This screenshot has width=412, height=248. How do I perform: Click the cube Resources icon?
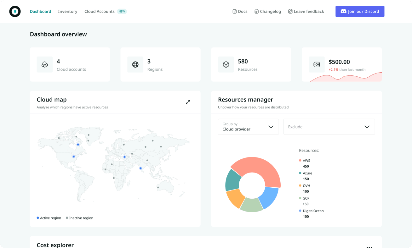click(226, 64)
